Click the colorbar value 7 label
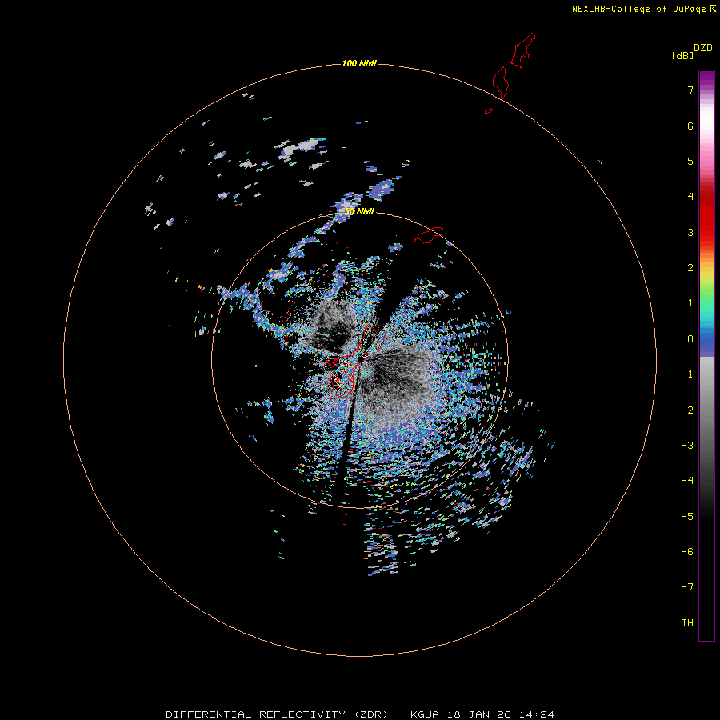720x720 pixels. 690,90
